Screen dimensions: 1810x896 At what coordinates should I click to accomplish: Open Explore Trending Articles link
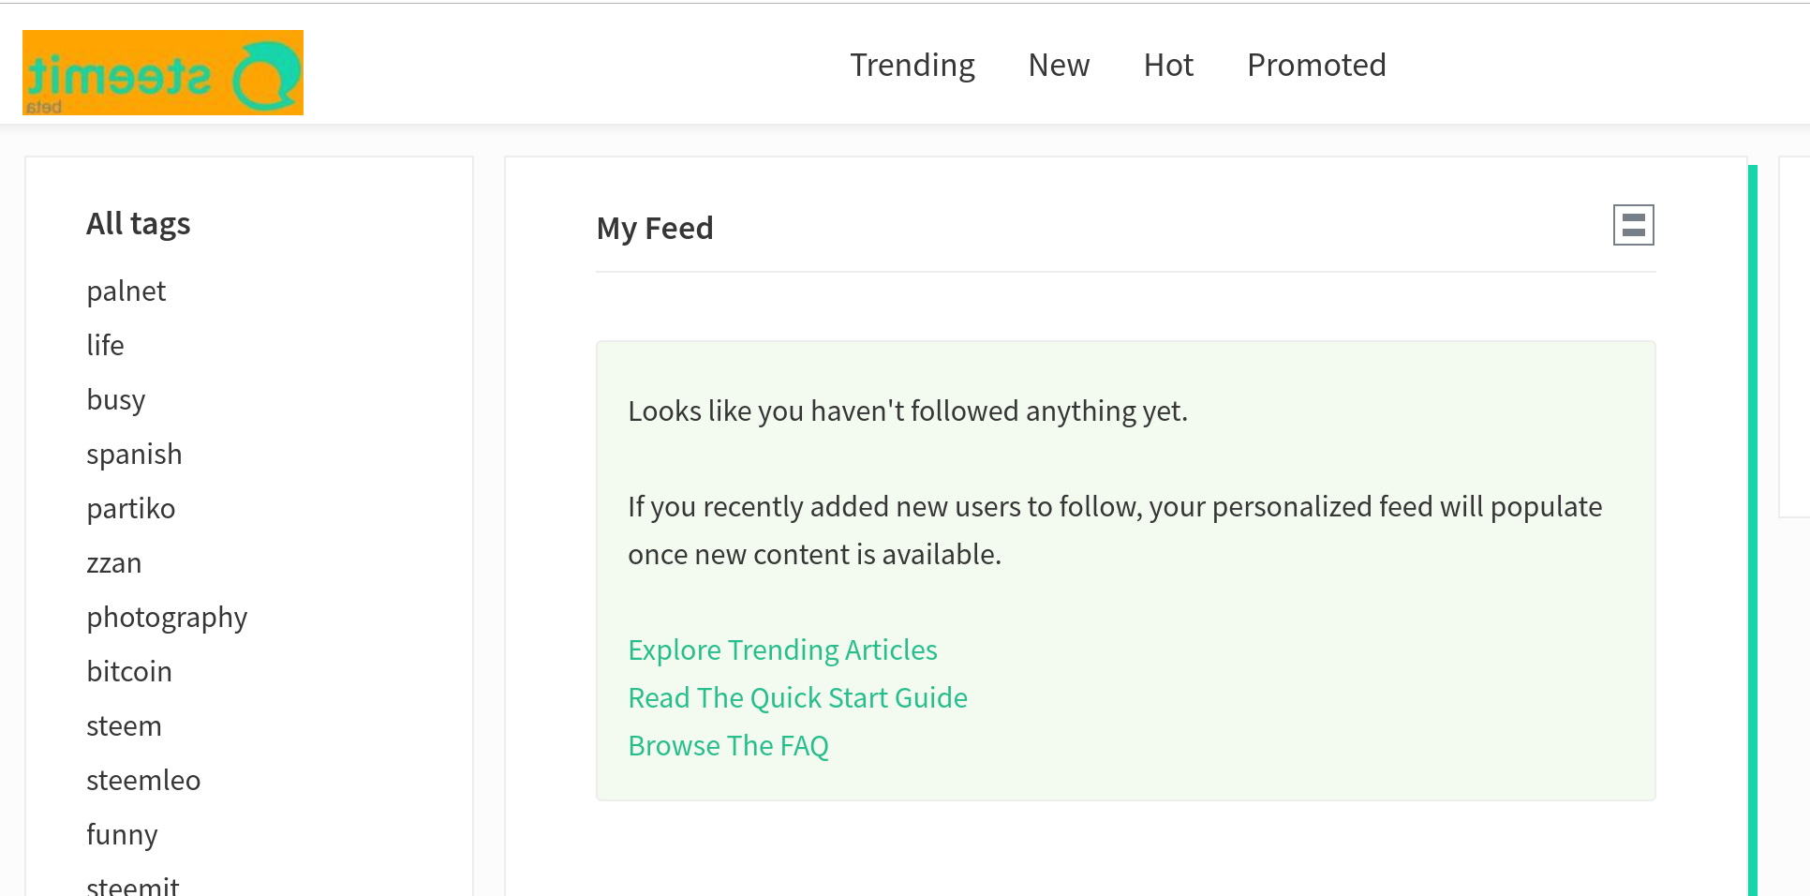[782, 650]
